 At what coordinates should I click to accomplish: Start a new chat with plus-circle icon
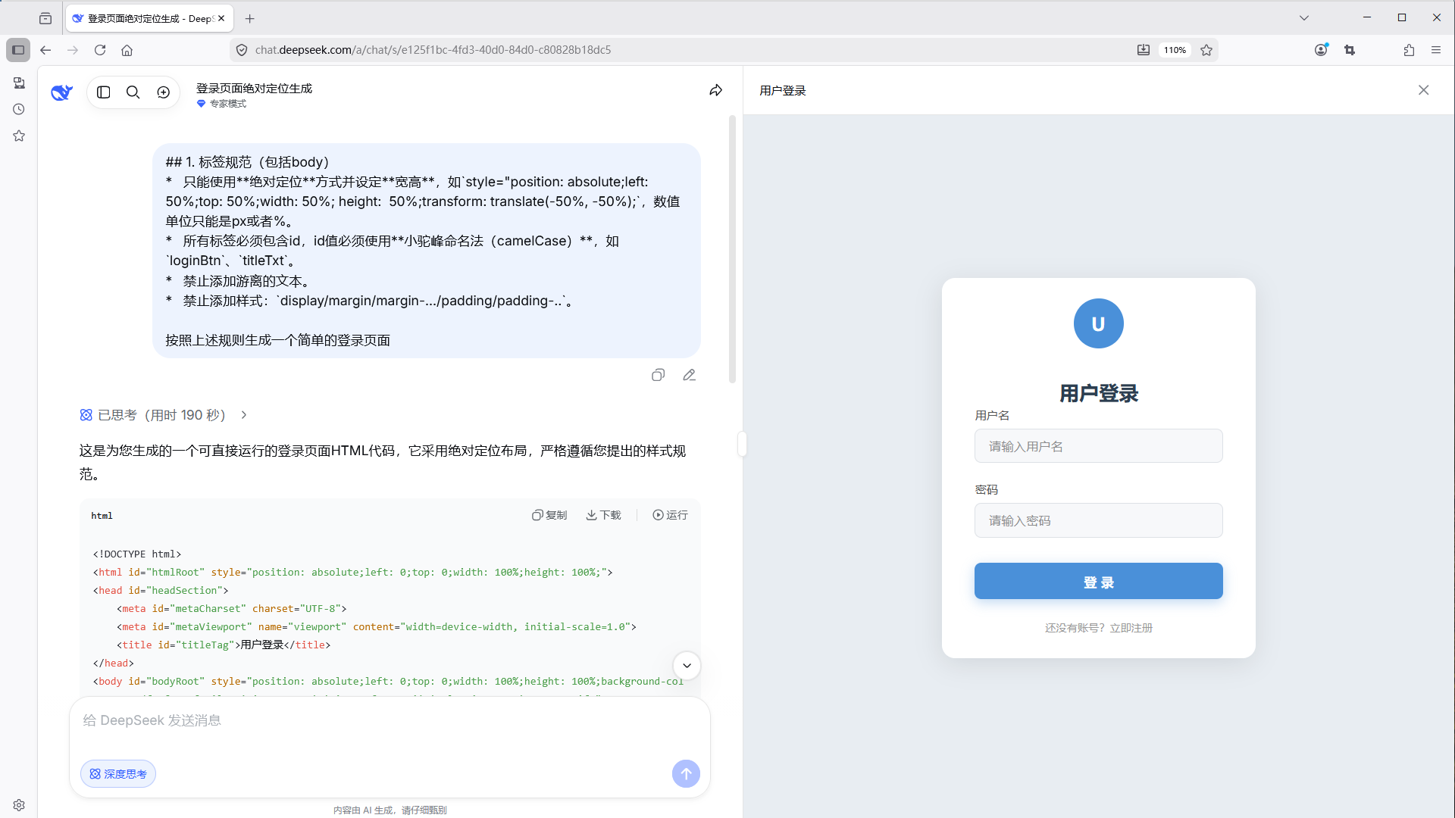click(164, 92)
